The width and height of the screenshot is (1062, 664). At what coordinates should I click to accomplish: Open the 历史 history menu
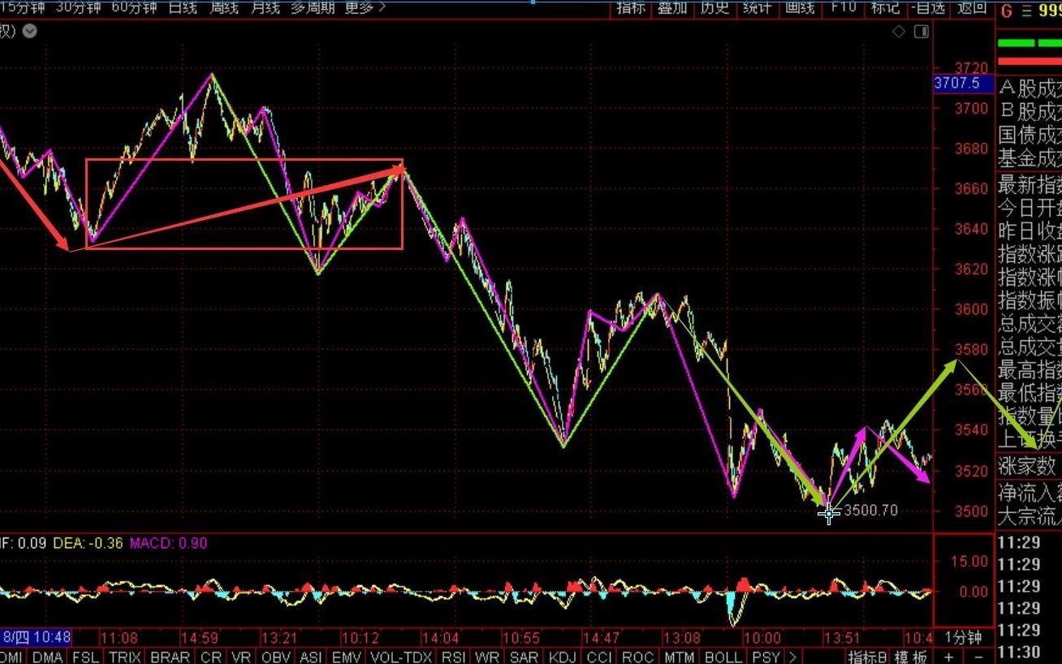714,7
